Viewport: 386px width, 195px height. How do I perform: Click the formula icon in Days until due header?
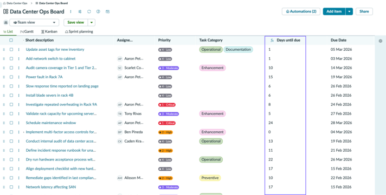272,40
